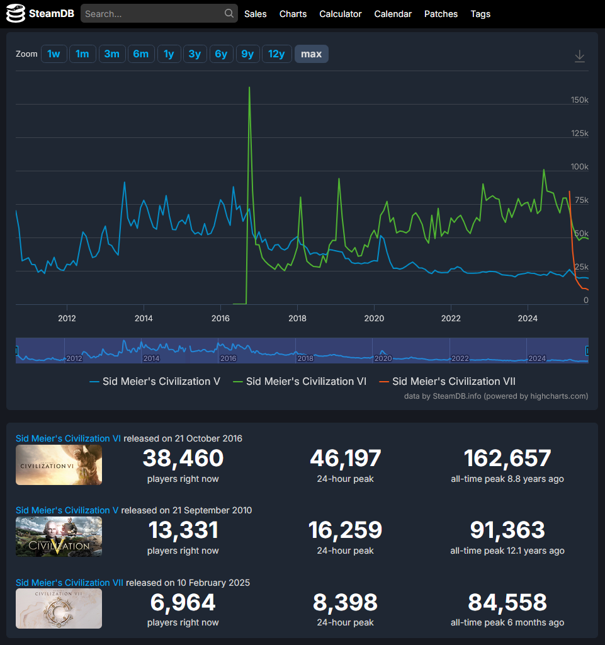The image size is (605, 645).
Task: Grab the right navigator range handle
Action: [x=587, y=350]
